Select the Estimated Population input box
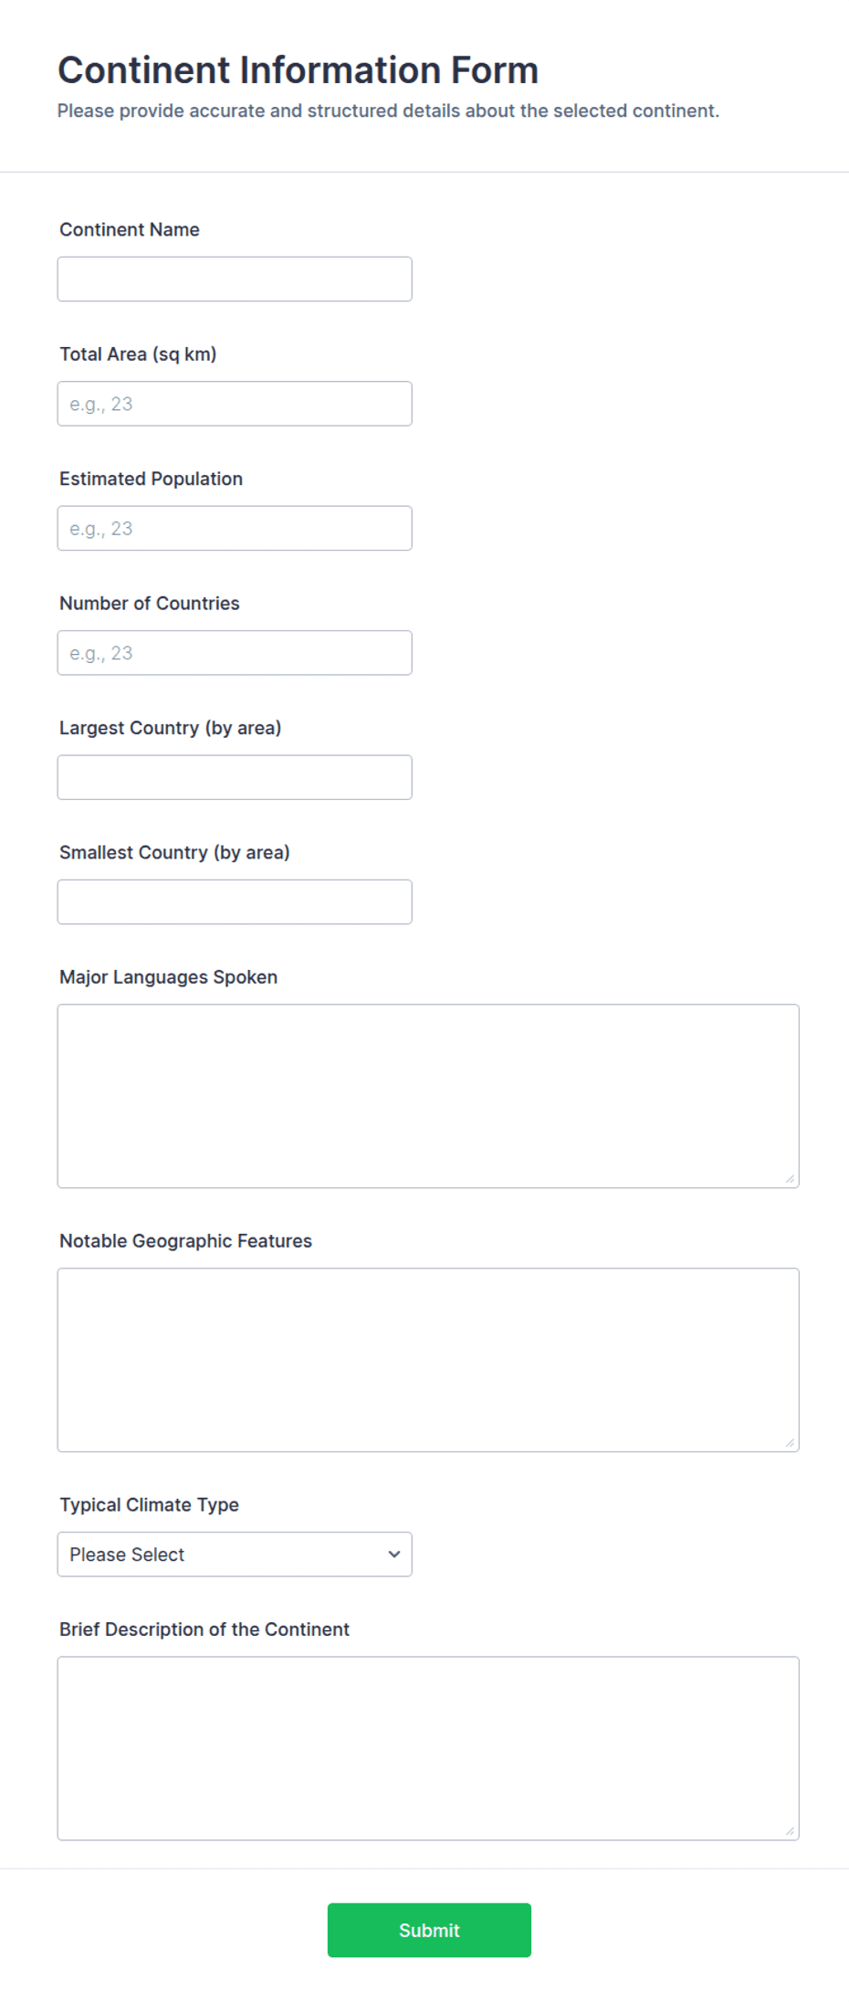This screenshot has height=2002, width=849. click(x=235, y=528)
